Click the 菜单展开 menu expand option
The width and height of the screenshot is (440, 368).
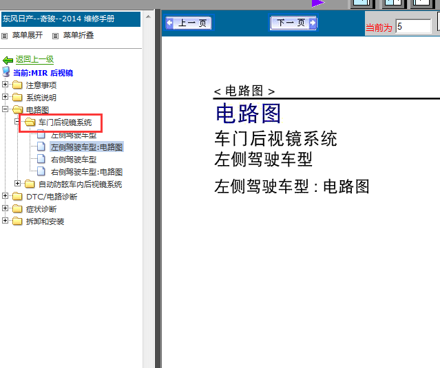point(28,35)
